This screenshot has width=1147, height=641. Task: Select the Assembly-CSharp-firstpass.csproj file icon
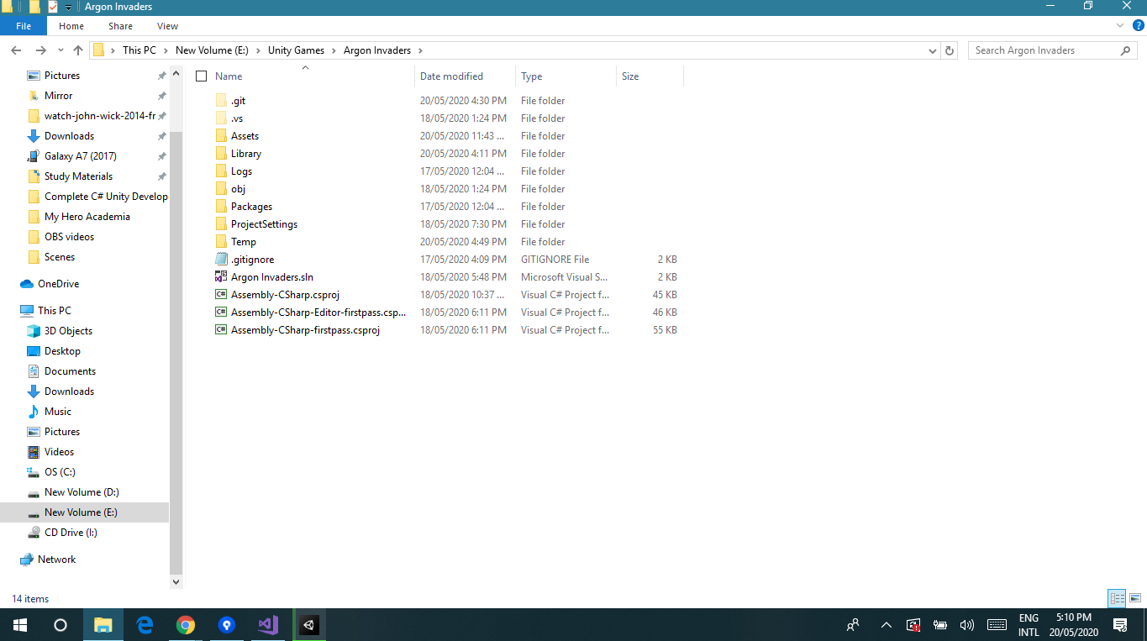tap(221, 330)
